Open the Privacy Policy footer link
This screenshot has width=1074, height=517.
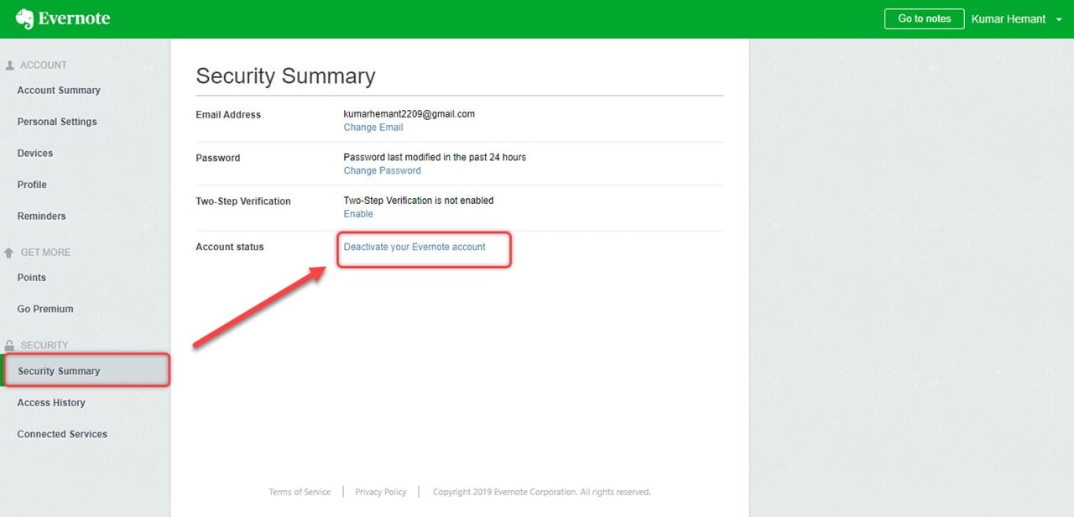[x=381, y=492]
